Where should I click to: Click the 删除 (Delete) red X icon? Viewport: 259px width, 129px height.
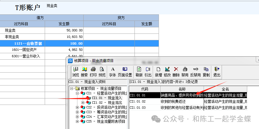click(176, 72)
